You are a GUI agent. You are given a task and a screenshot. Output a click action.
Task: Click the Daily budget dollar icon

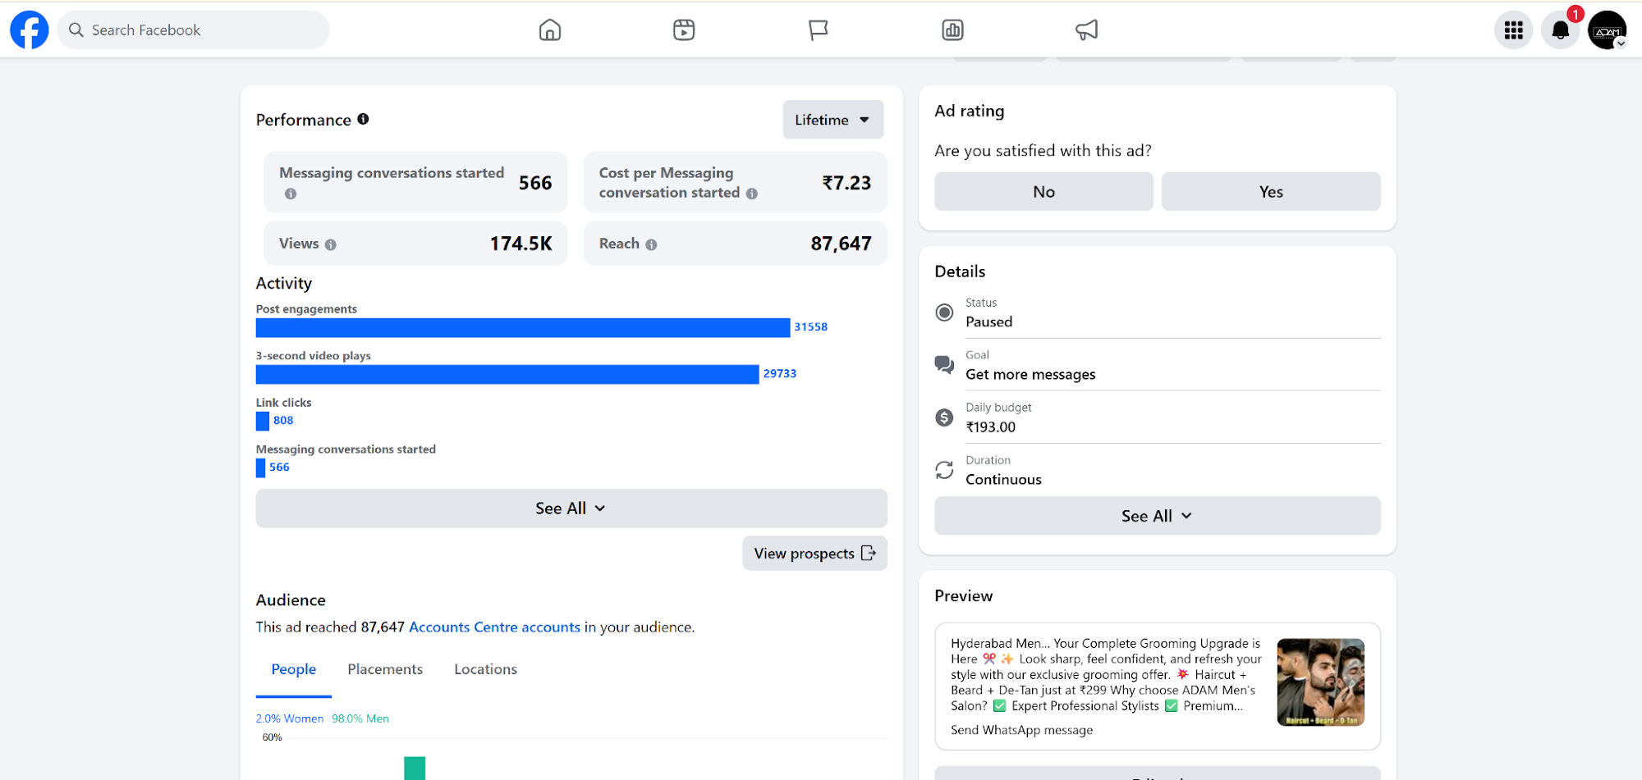(x=944, y=417)
